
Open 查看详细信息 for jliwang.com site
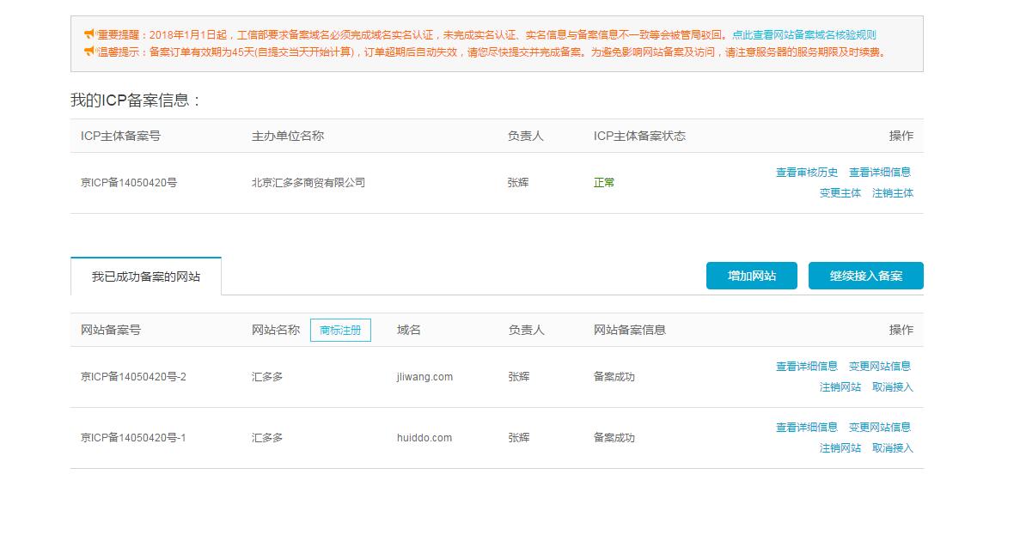(806, 366)
